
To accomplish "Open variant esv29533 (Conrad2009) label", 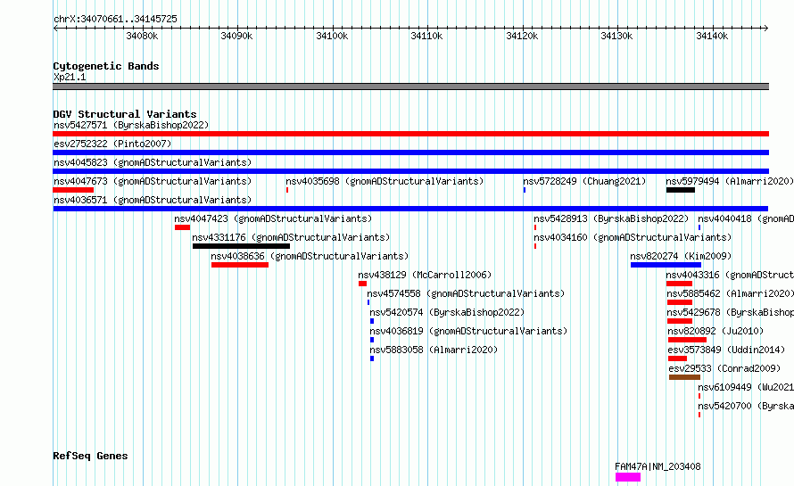I will tap(724, 368).
